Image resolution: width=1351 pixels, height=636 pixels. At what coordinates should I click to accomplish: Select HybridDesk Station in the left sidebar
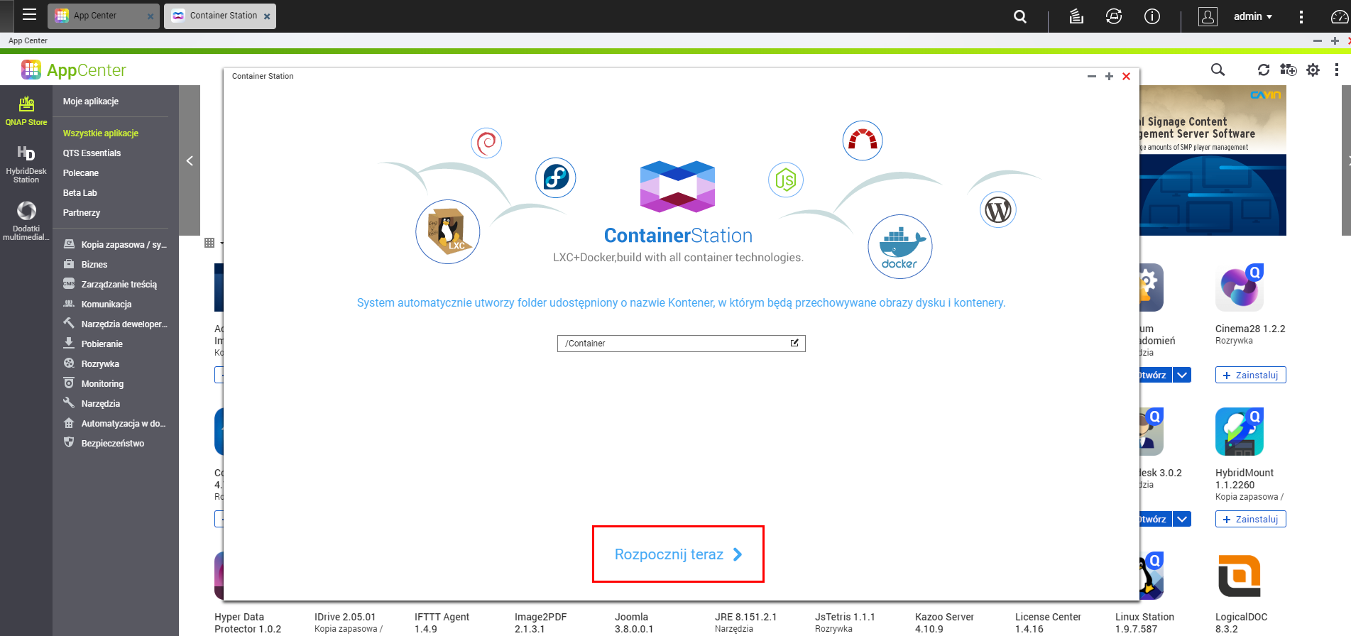(x=26, y=164)
